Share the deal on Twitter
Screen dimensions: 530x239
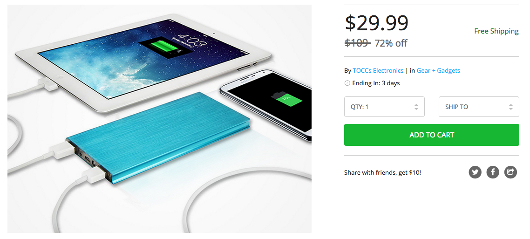coord(475,172)
